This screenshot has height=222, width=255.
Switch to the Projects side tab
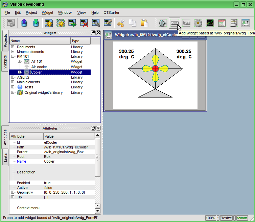pos(5,40)
